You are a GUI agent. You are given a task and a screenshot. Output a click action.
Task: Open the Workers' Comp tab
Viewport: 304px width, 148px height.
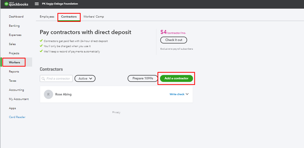(x=93, y=17)
